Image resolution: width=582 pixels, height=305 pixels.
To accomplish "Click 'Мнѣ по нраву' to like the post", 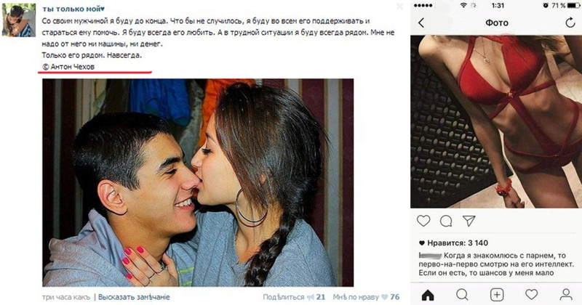I will pos(356,297).
